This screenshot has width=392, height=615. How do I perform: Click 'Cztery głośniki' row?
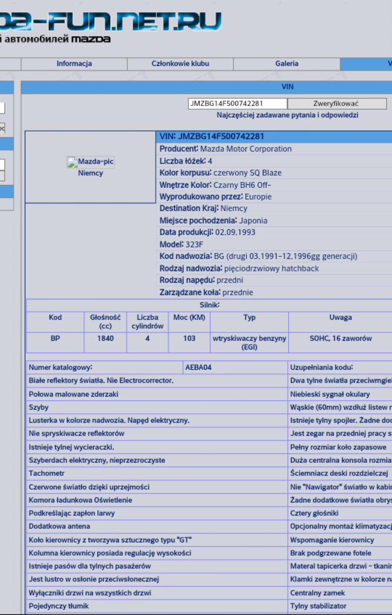click(340, 513)
